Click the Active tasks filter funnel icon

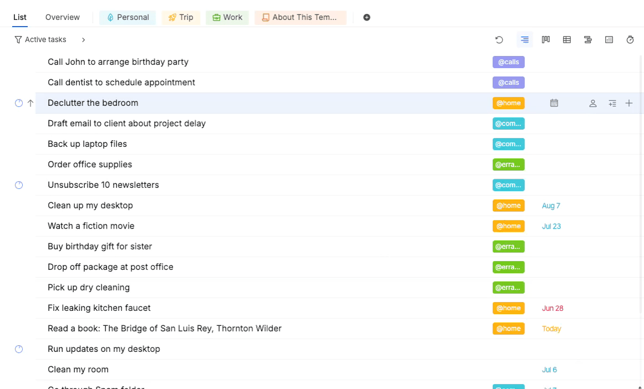point(18,40)
